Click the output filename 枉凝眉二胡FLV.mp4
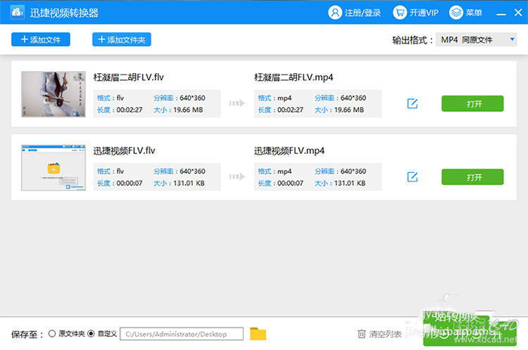This screenshot has width=528, height=350. [294, 77]
